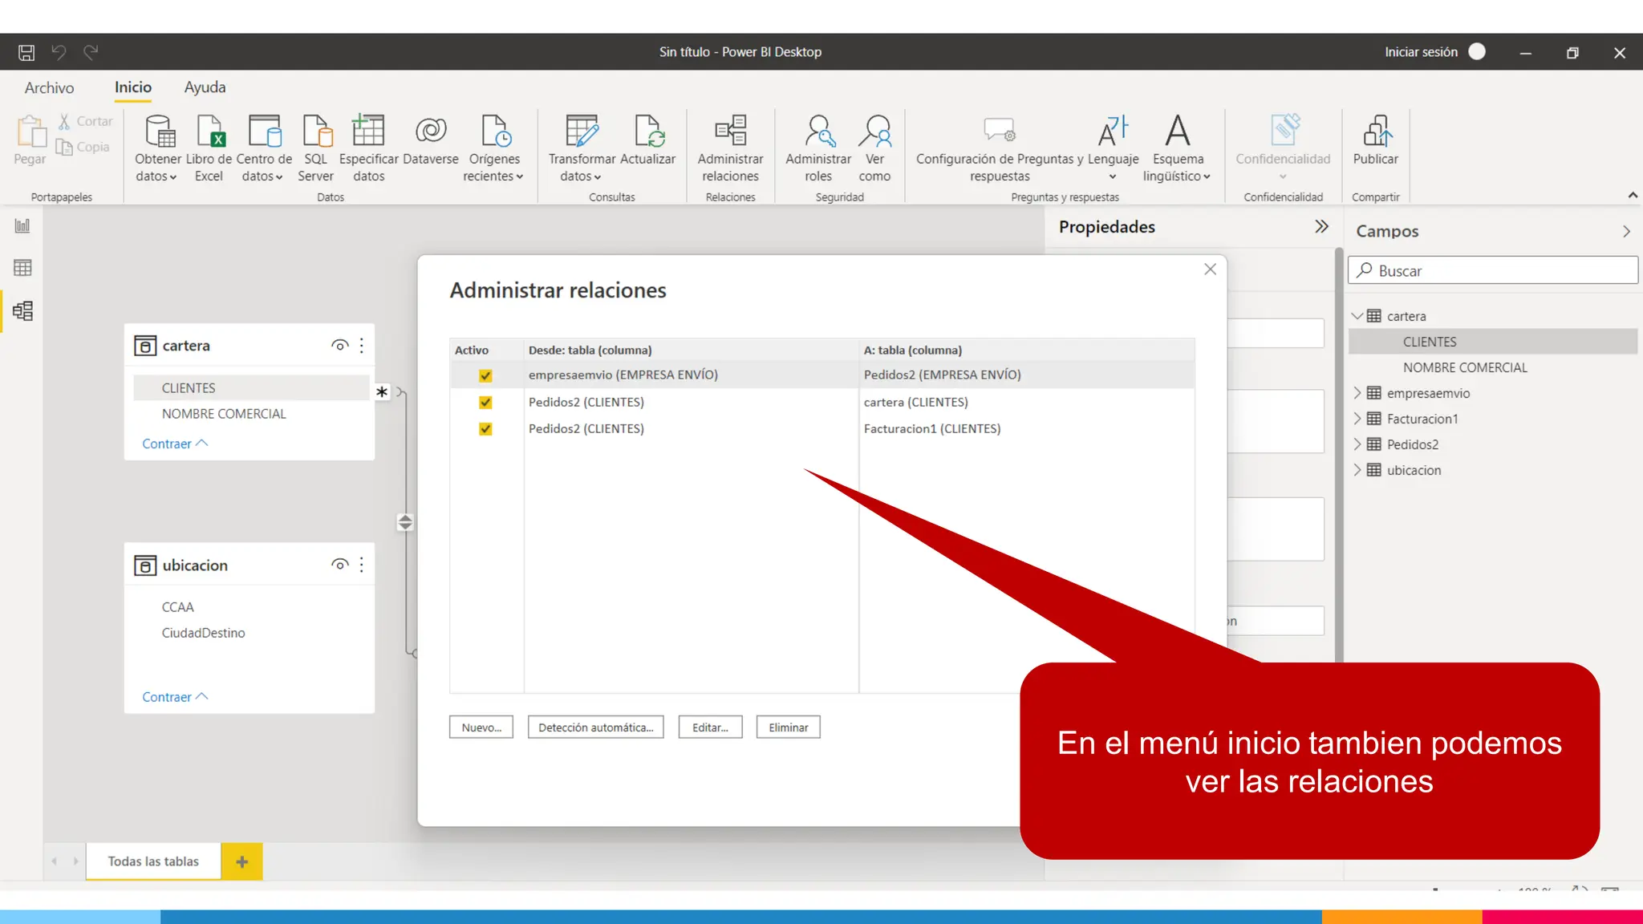Toggle cartera table visibility eye icon
The height and width of the screenshot is (924, 1643).
coord(339,346)
